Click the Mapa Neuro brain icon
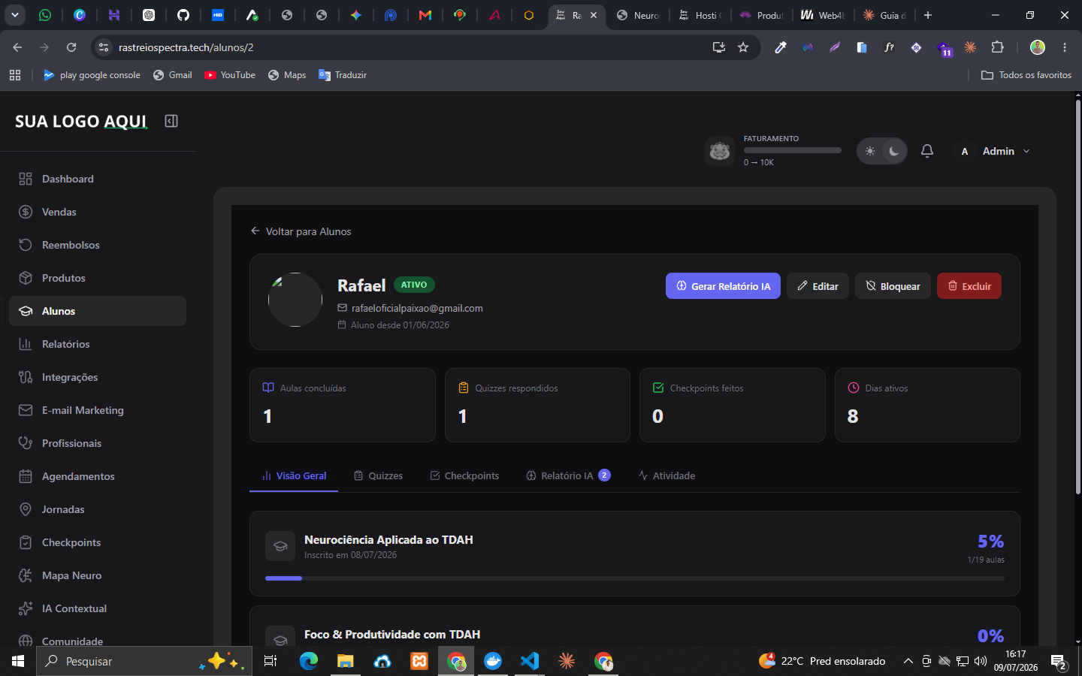 26,575
